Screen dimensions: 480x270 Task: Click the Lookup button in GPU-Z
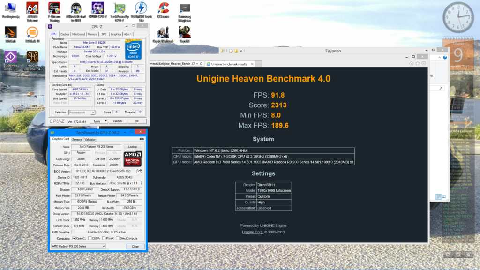133,147
